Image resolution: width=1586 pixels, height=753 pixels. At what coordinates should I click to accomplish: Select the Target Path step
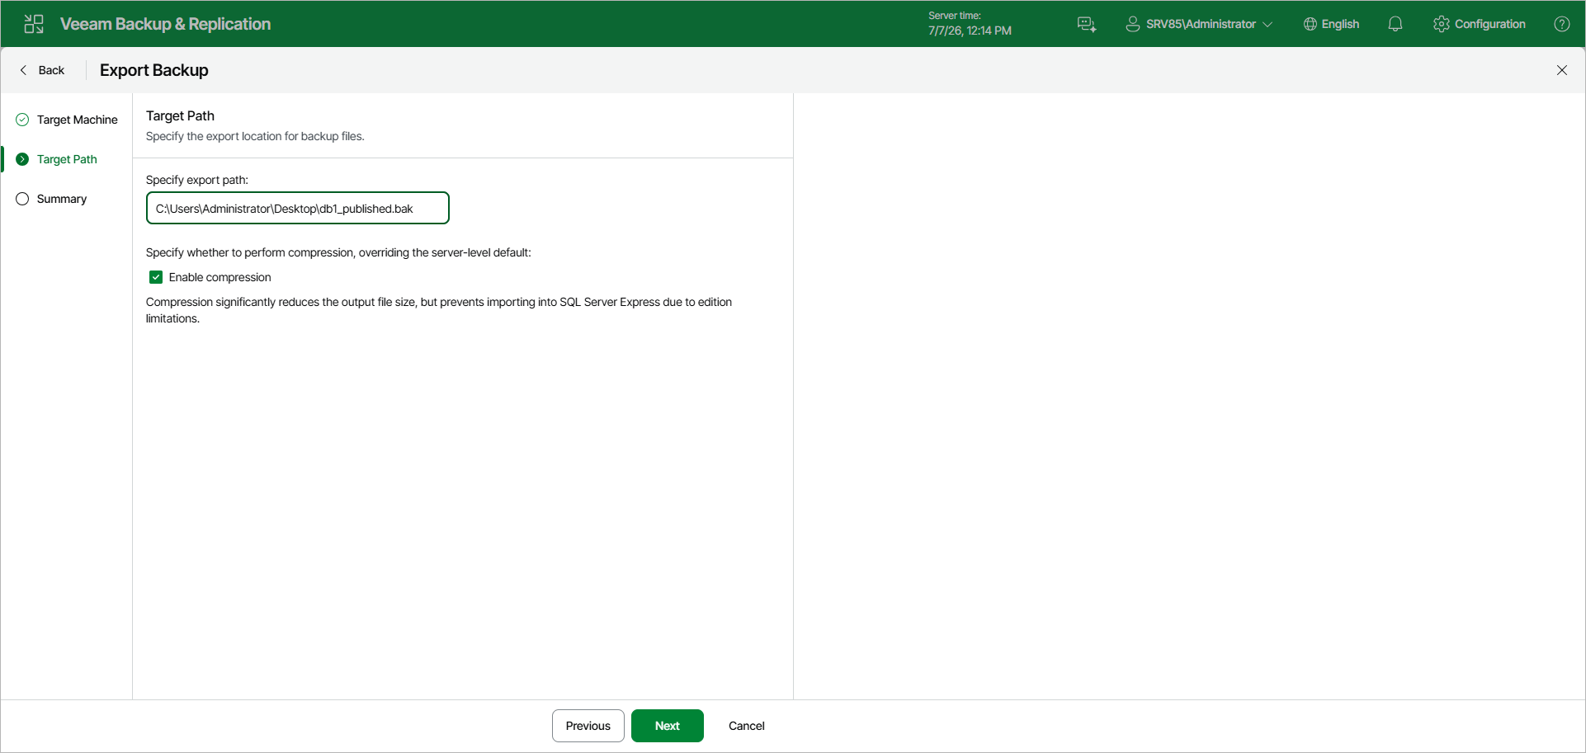tap(67, 159)
